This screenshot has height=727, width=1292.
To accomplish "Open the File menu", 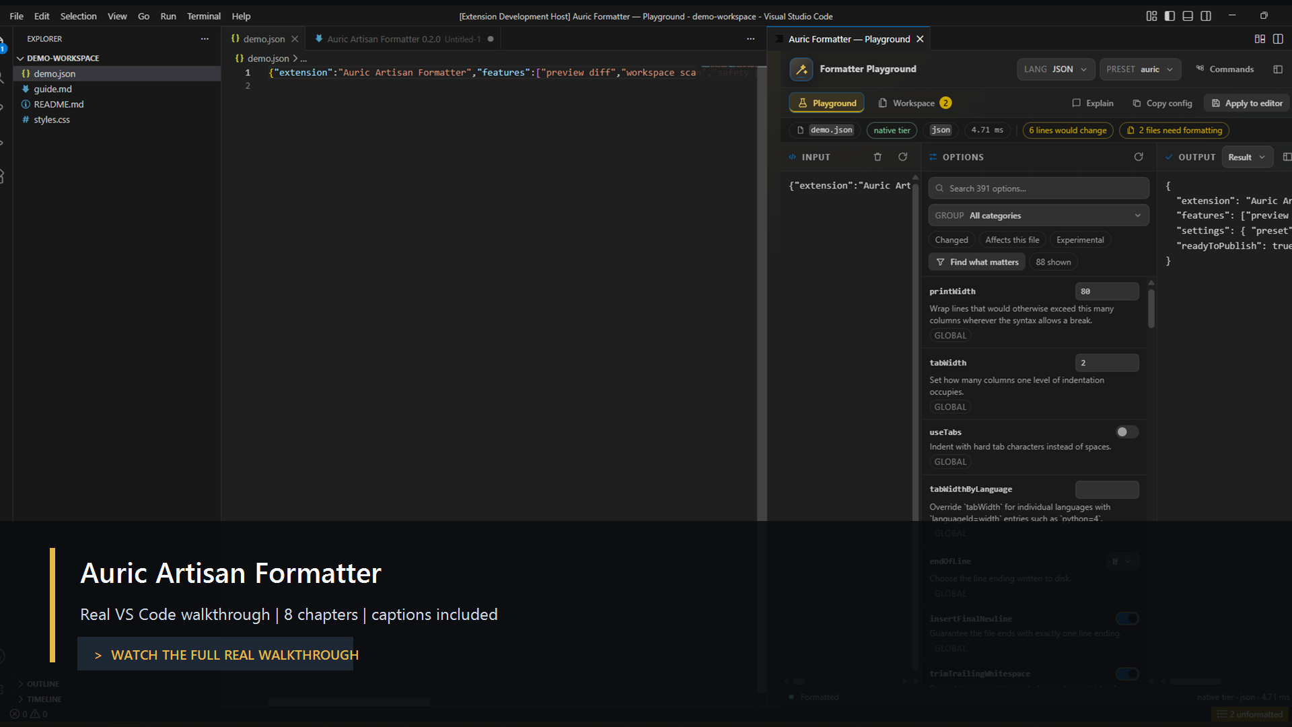I will (x=16, y=16).
